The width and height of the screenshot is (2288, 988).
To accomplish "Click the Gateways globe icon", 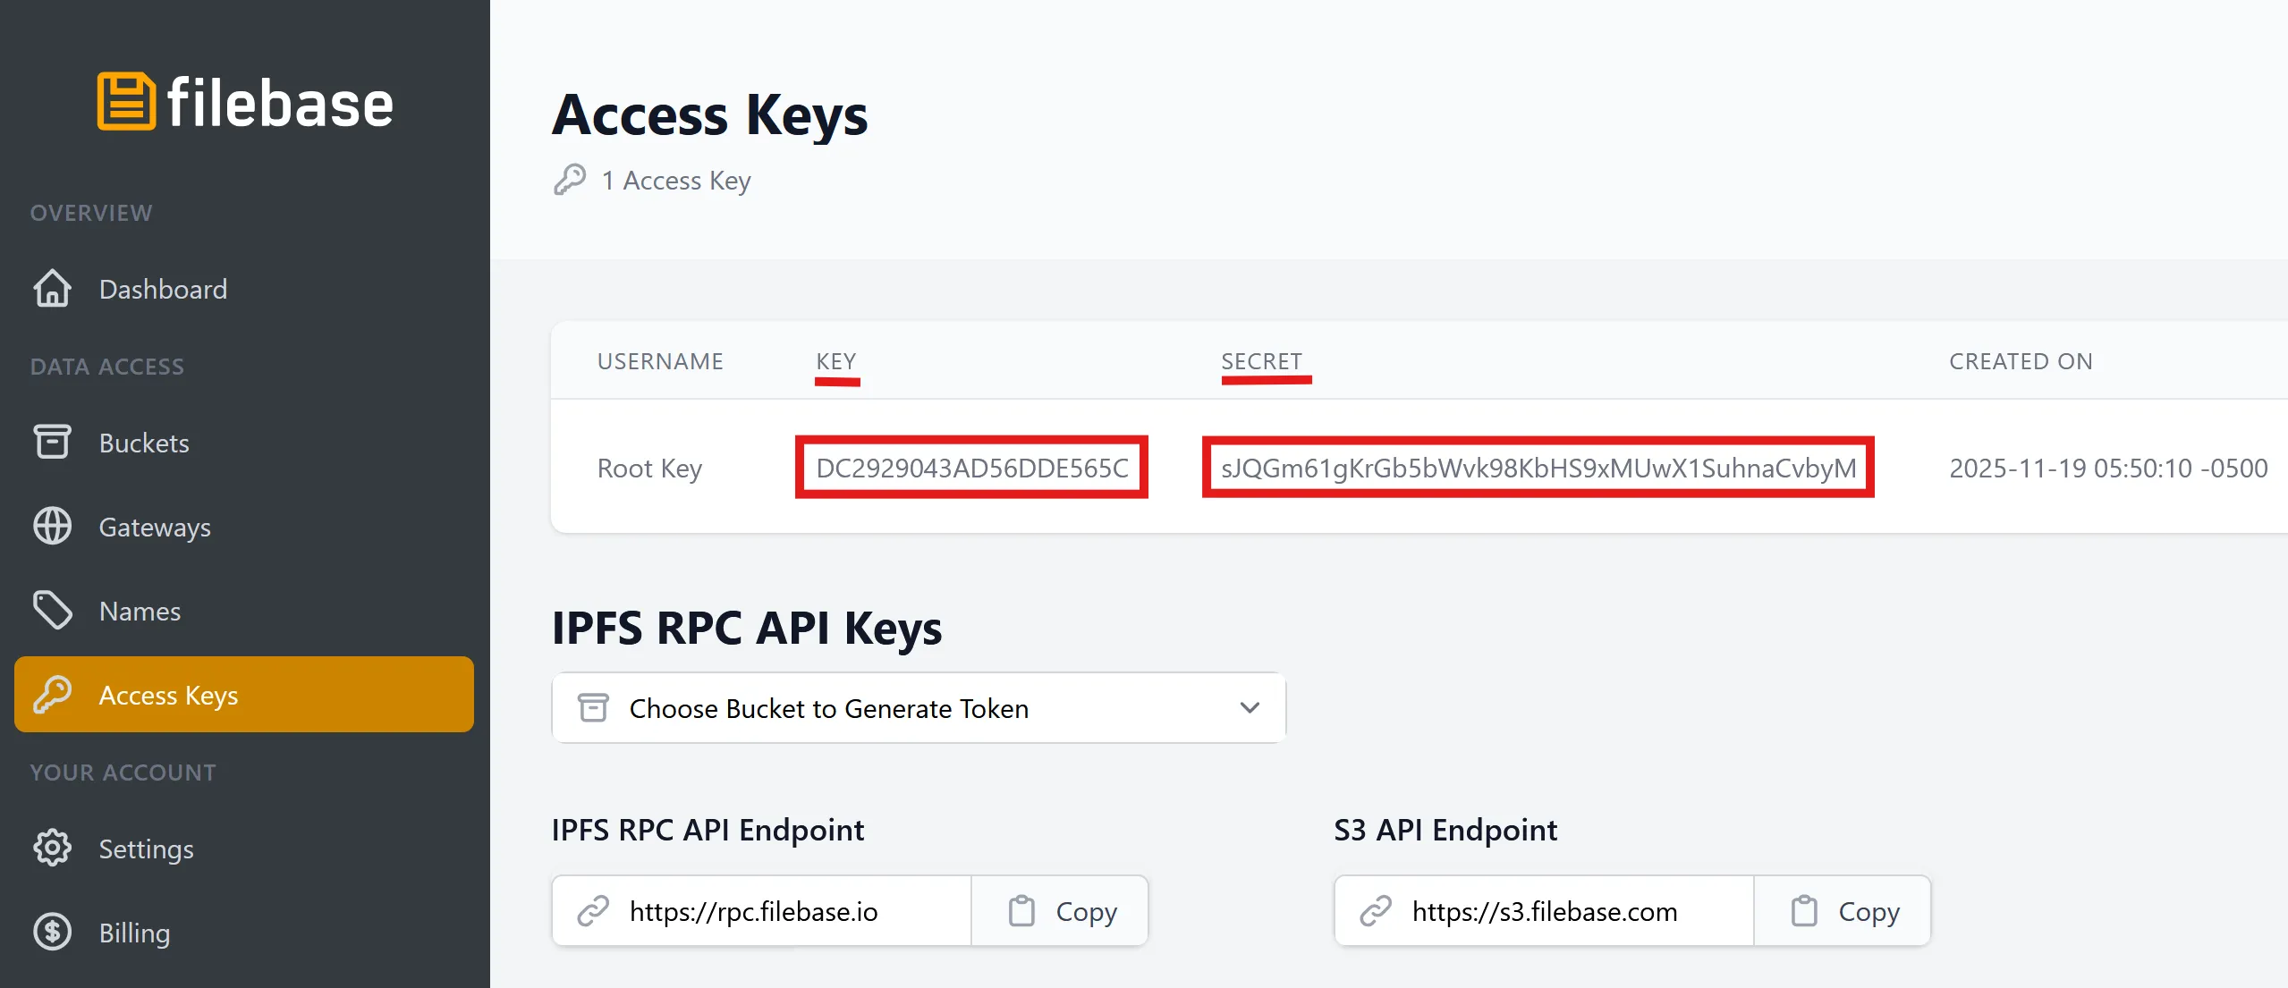I will pyautogui.click(x=52, y=527).
